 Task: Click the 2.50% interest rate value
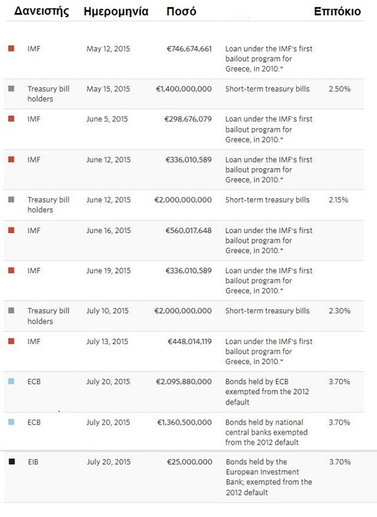pos(339,89)
